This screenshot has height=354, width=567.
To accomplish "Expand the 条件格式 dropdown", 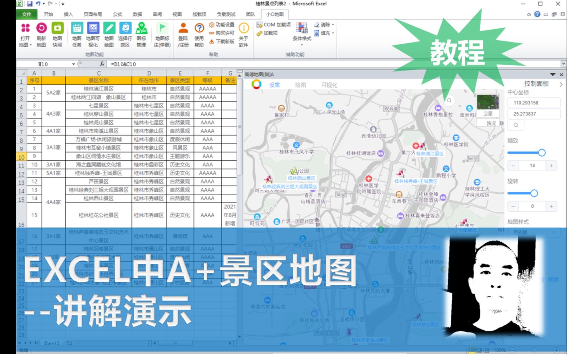I will [x=302, y=45].
